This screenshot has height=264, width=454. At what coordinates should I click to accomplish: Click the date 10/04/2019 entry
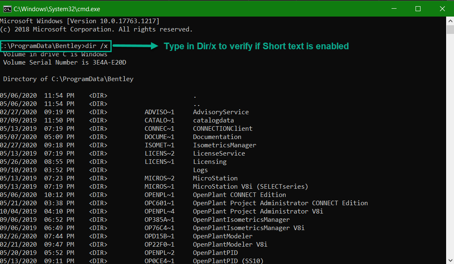(19, 211)
